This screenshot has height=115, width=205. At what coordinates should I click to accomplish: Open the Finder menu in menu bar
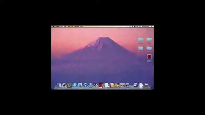click(x=57, y=27)
